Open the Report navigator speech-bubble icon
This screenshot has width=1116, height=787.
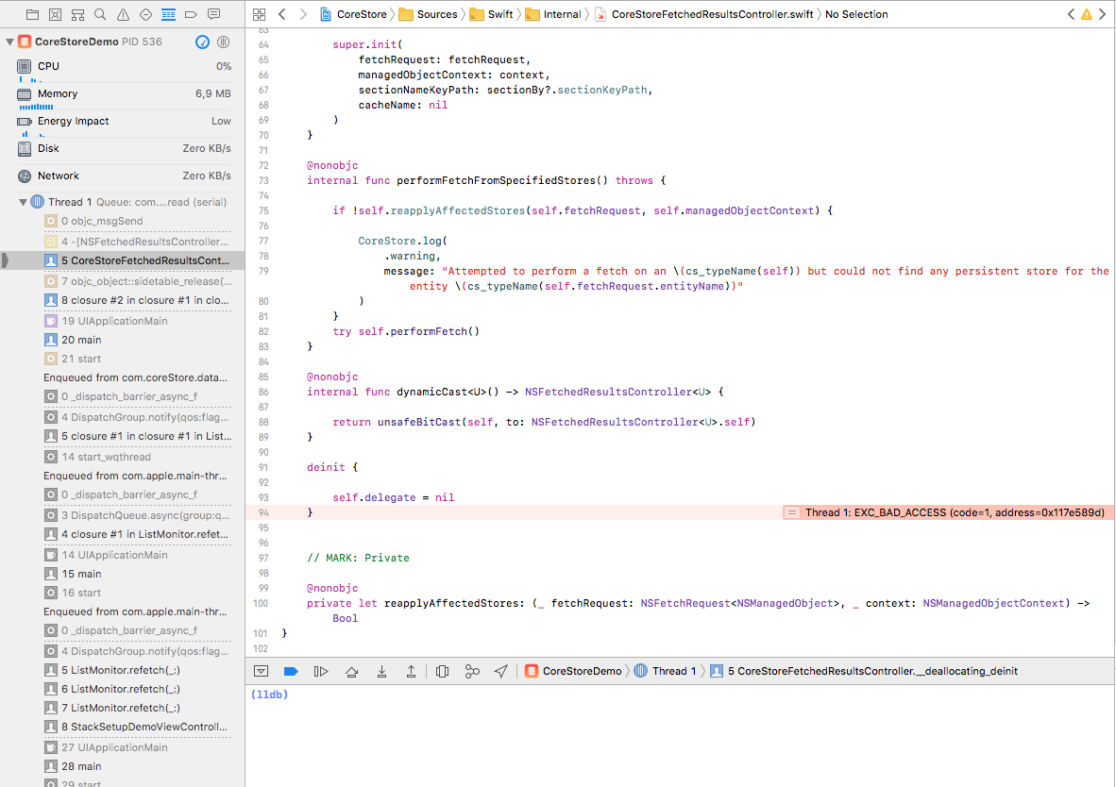pyautogui.click(x=213, y=14)
